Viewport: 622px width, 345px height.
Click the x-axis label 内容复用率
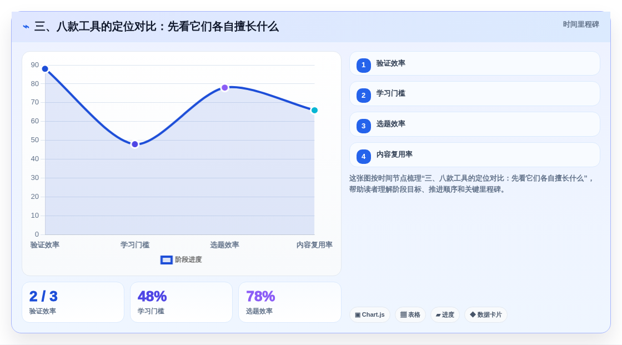tap(314, 245)
